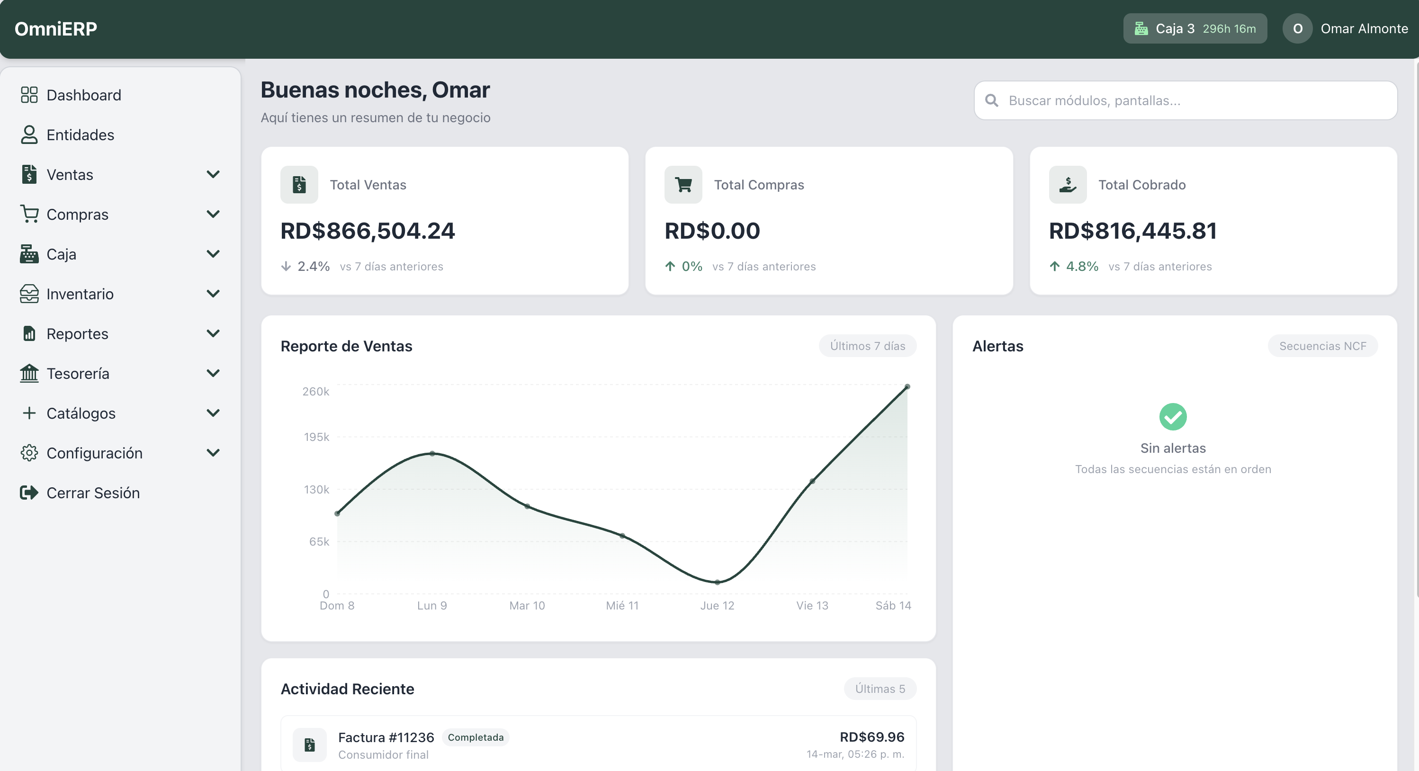The width and height of the screenshot is (1419, 771).
Task: Select the Entidades person icon
Action: 29,134
